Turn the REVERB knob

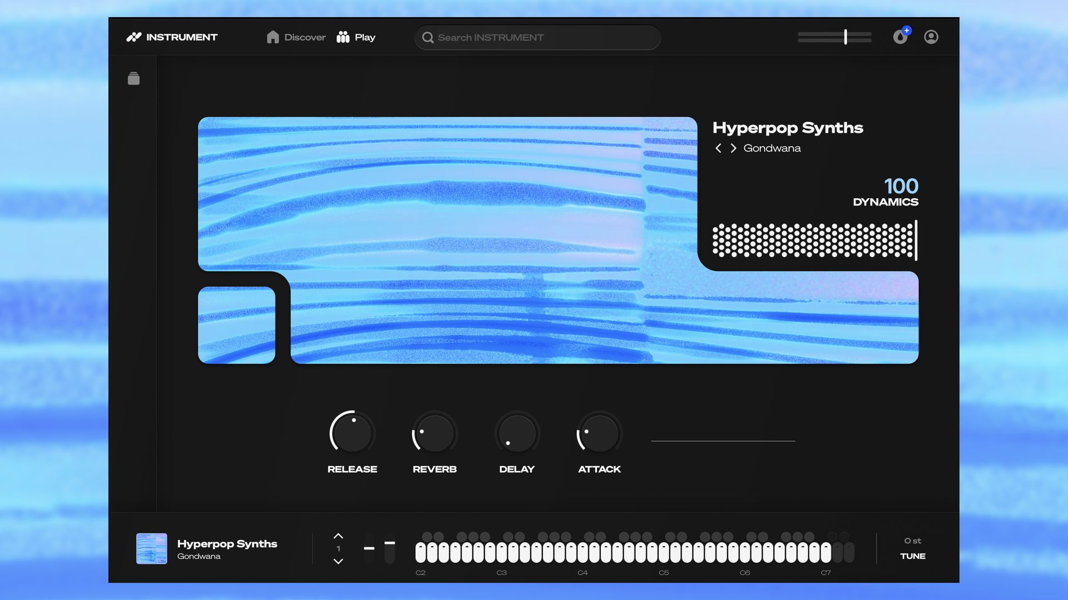434,433
